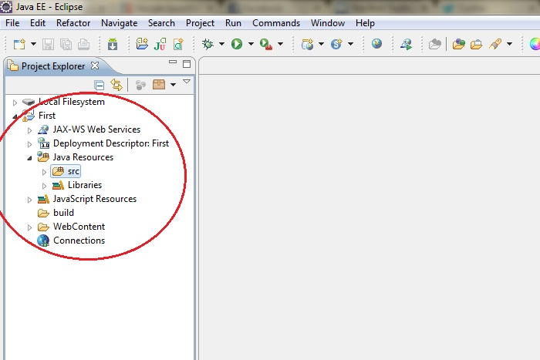Expand JAX-WS Web Services

(29, 130)
